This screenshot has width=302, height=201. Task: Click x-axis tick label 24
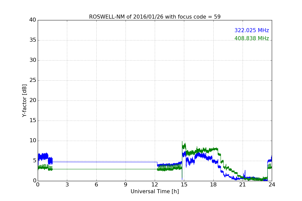click(x=272, y=185)
